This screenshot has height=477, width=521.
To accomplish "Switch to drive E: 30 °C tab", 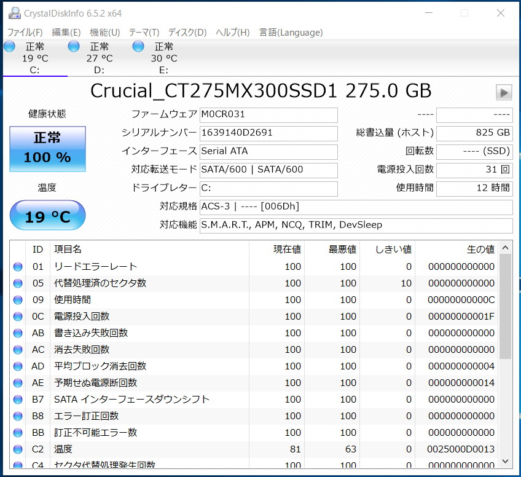I will [164, 58].
